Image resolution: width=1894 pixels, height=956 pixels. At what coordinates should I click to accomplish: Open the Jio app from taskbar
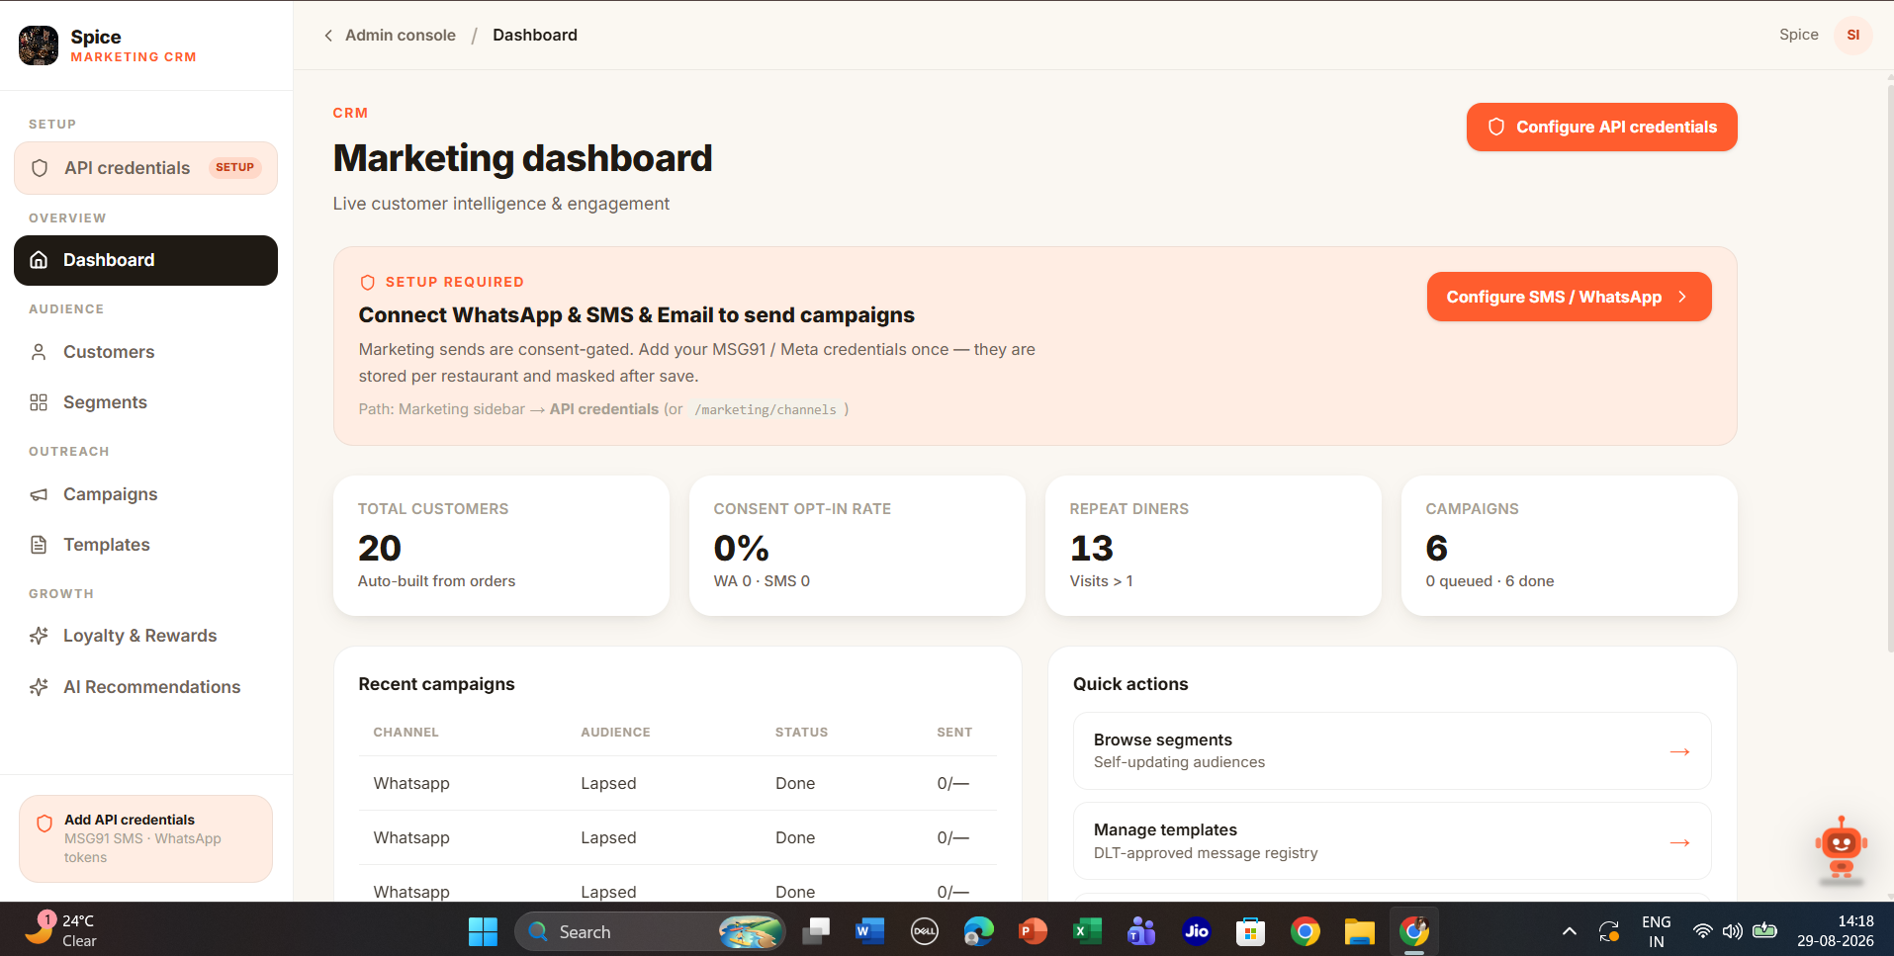click(1196, 931)
